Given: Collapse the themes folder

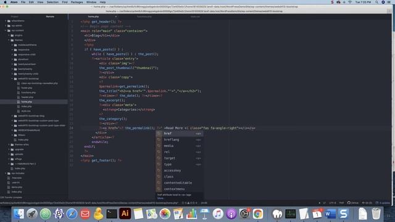Looking at the screenshot, I should point(9,40).
